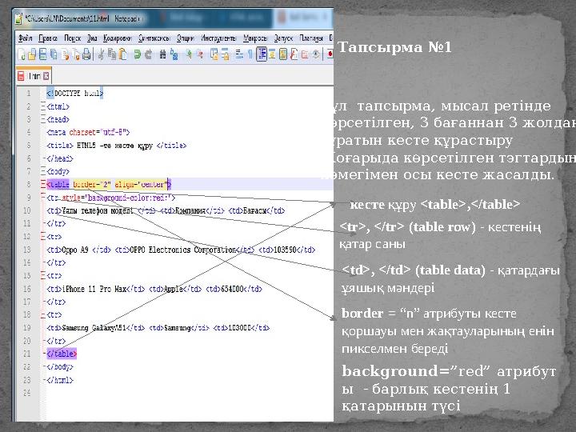Click the Zoom In toolbar icon
The width and height of the screenshot is (576, 432).
click(x=189, y=54)
